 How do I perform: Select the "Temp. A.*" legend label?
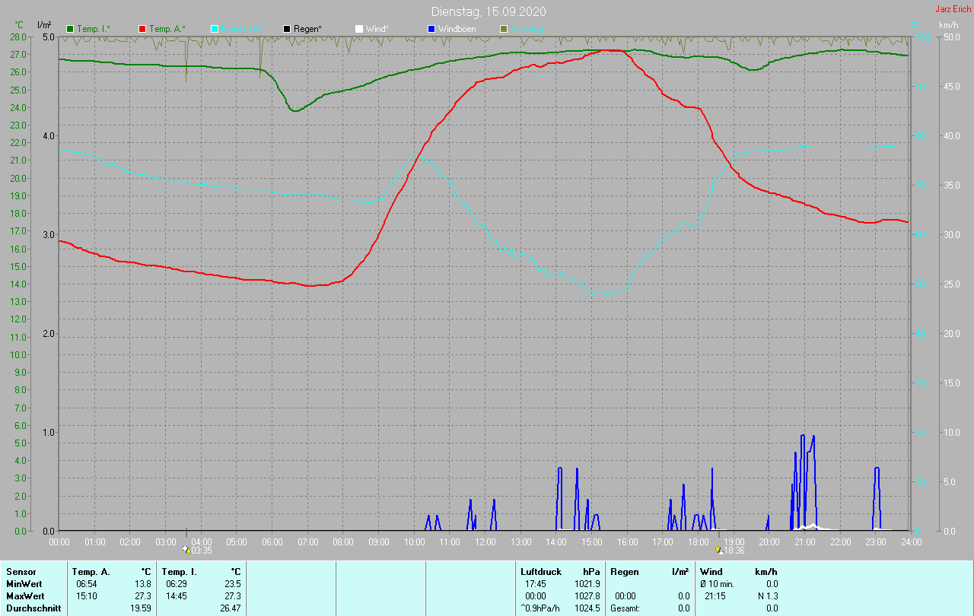(x=167, y=29)
